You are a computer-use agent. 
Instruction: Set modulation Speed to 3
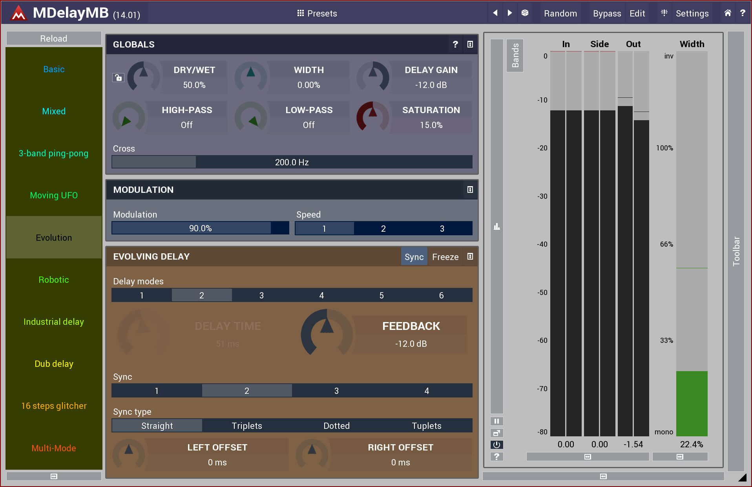tap(442, 229)
